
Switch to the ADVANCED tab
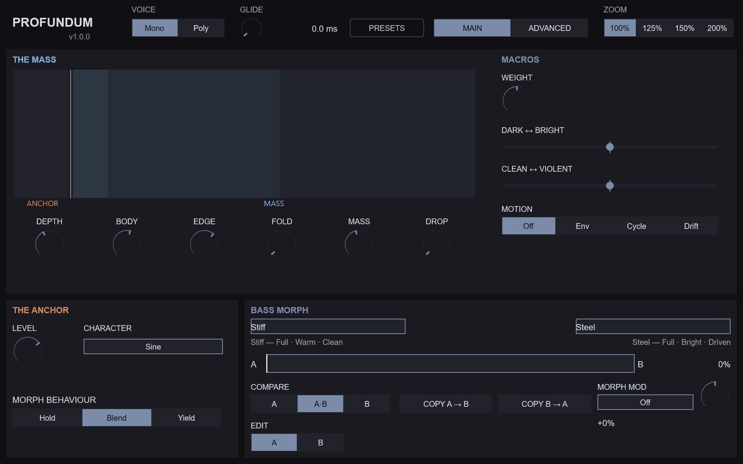pos(550,28)
